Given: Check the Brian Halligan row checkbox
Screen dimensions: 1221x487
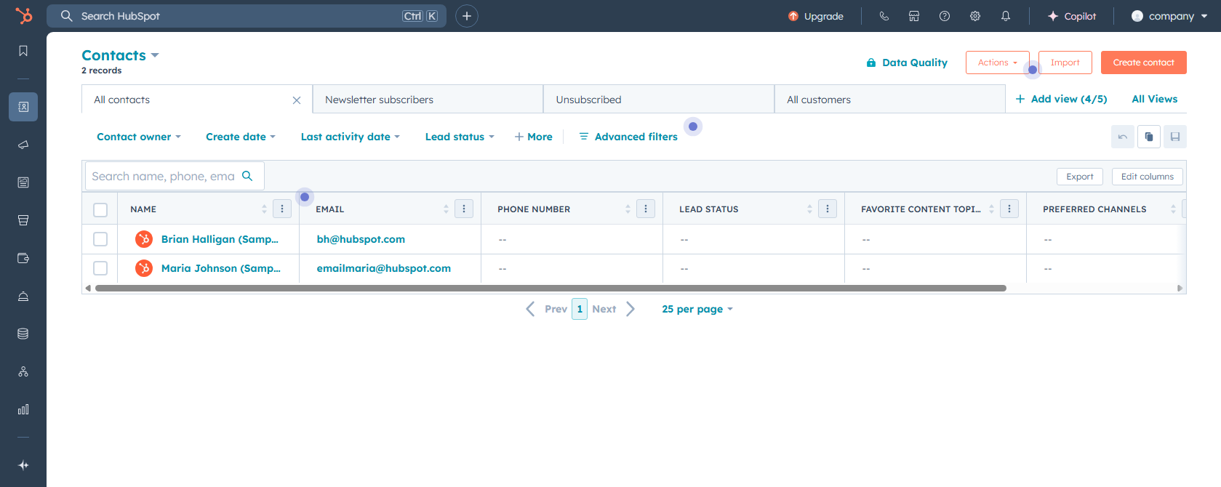Looking at the screenshot, I should coord(100,239).
